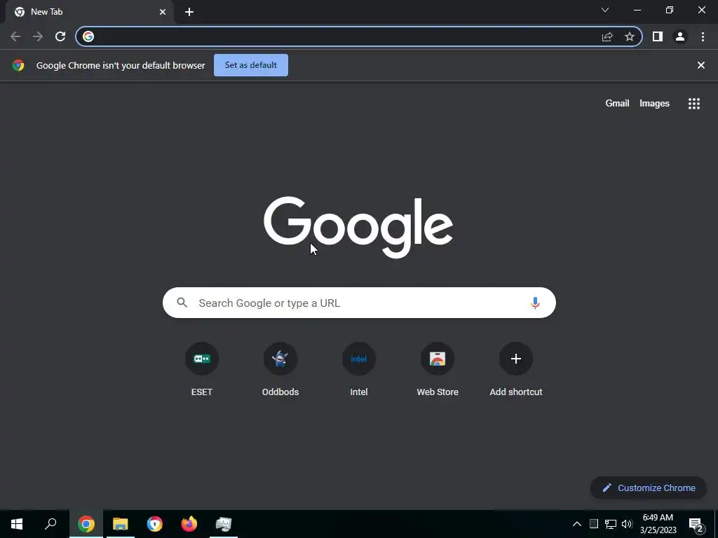Open the side panel icon

click(x=658, y=36)
